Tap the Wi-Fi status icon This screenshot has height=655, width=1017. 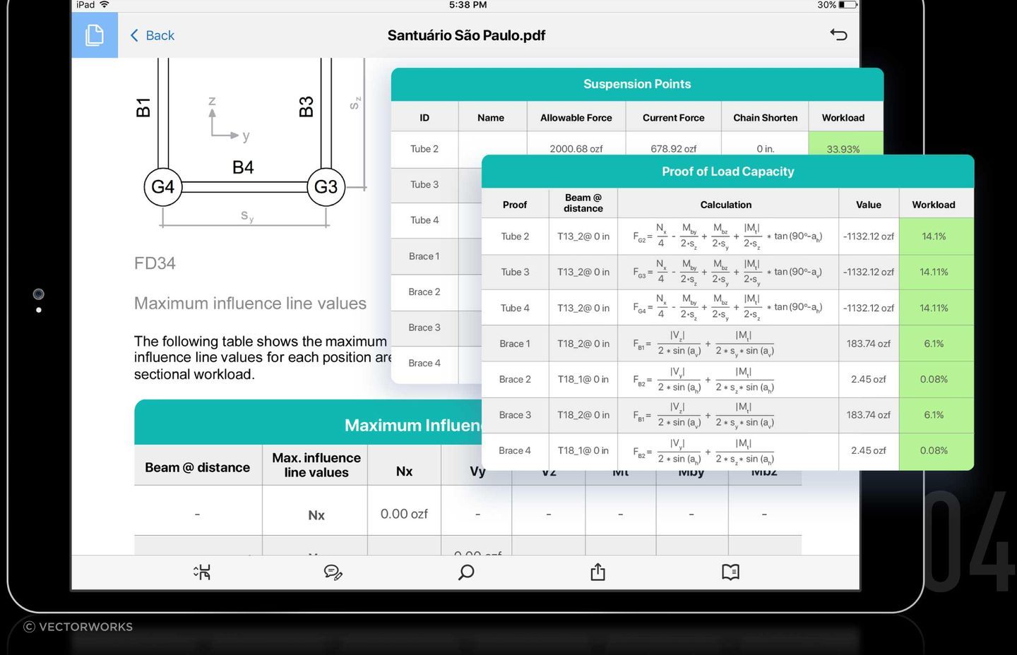coord(105,5)
